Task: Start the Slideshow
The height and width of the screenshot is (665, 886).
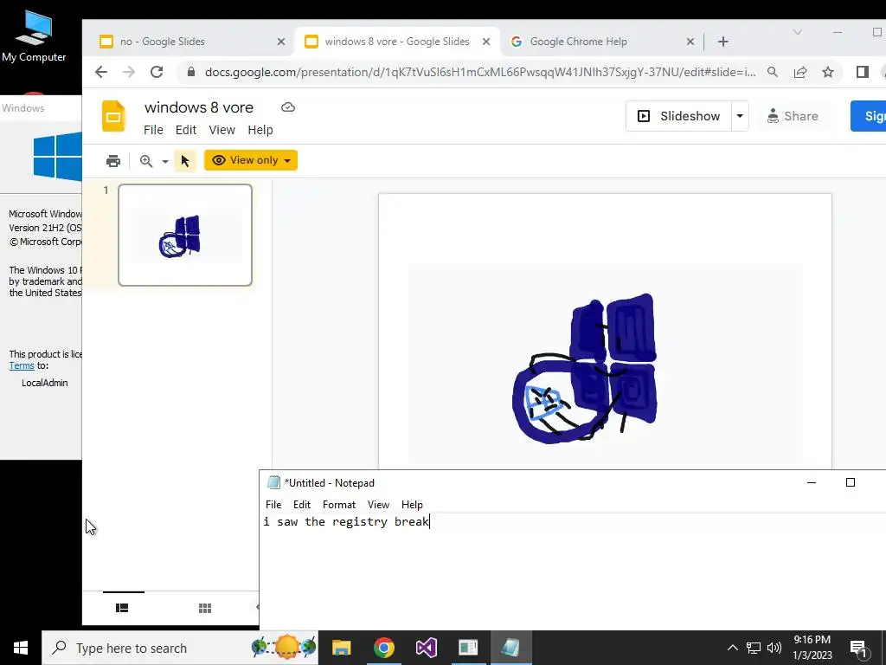Action: [x=678, y=116]
